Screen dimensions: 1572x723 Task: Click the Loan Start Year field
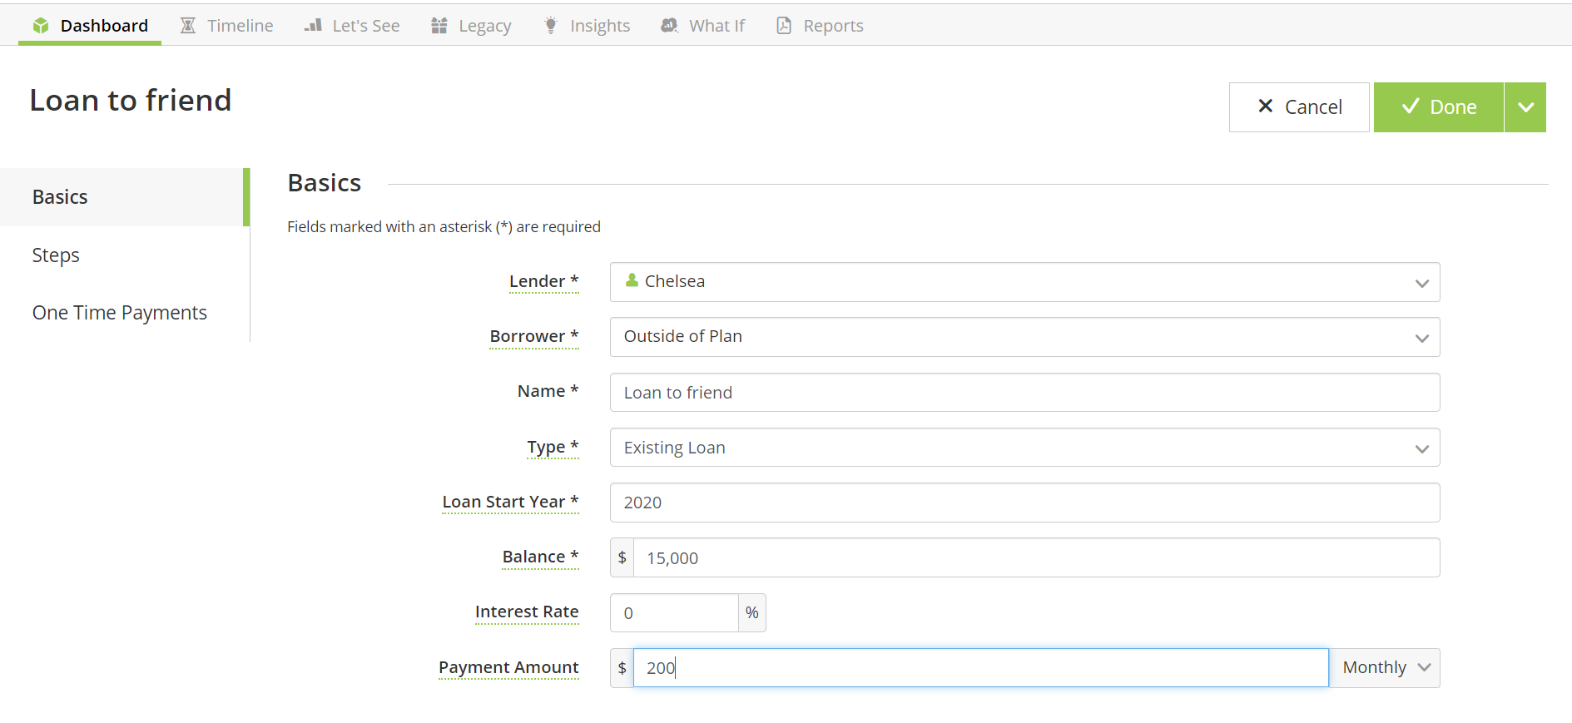tap(1024, 503)
